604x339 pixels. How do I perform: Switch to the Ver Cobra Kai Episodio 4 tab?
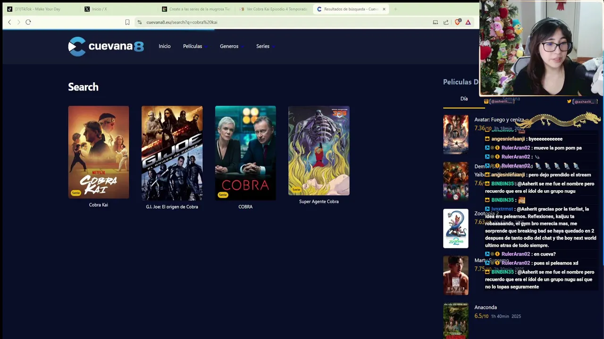(273, 9)
